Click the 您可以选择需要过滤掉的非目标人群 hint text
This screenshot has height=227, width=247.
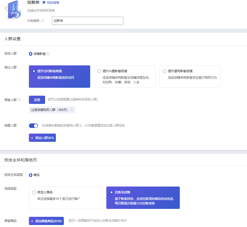(x=73, y=100)
